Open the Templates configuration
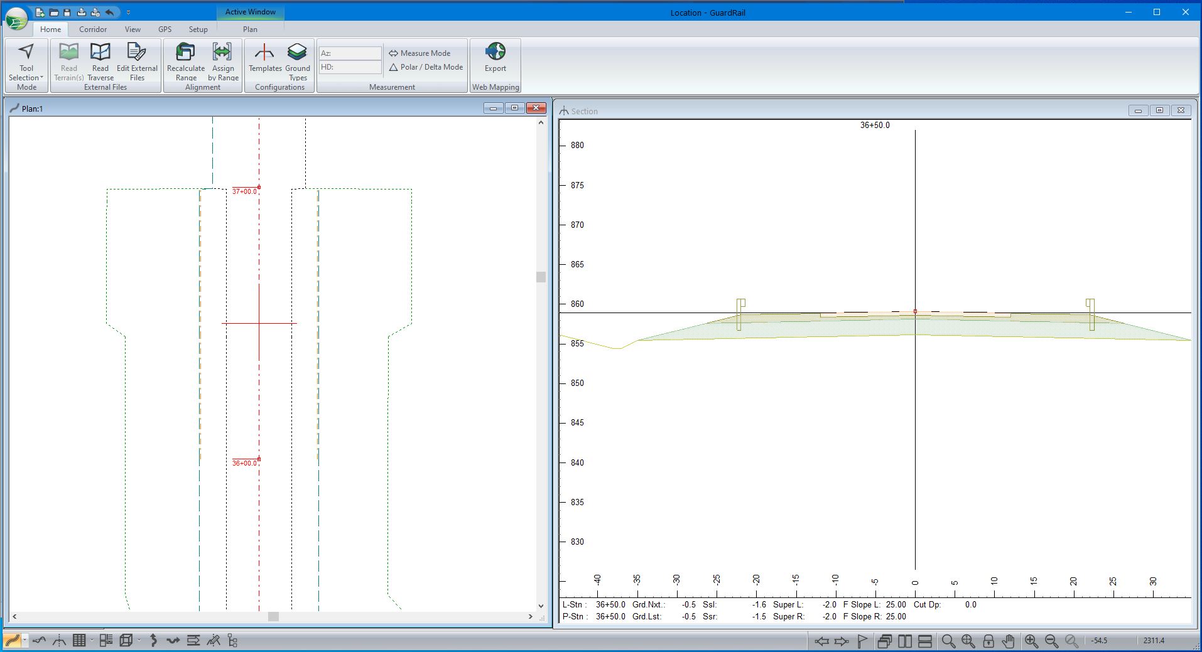 point(265,58)
